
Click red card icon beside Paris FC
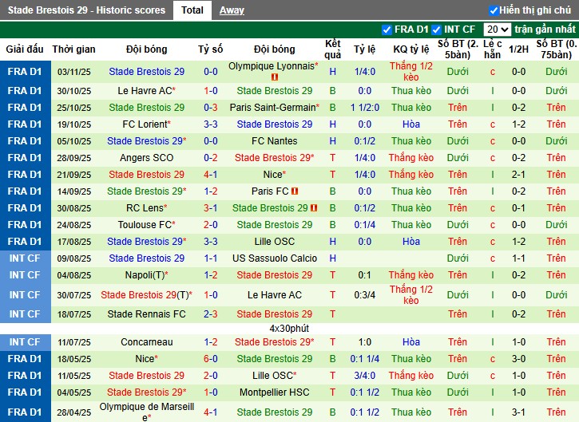[295, 191]
